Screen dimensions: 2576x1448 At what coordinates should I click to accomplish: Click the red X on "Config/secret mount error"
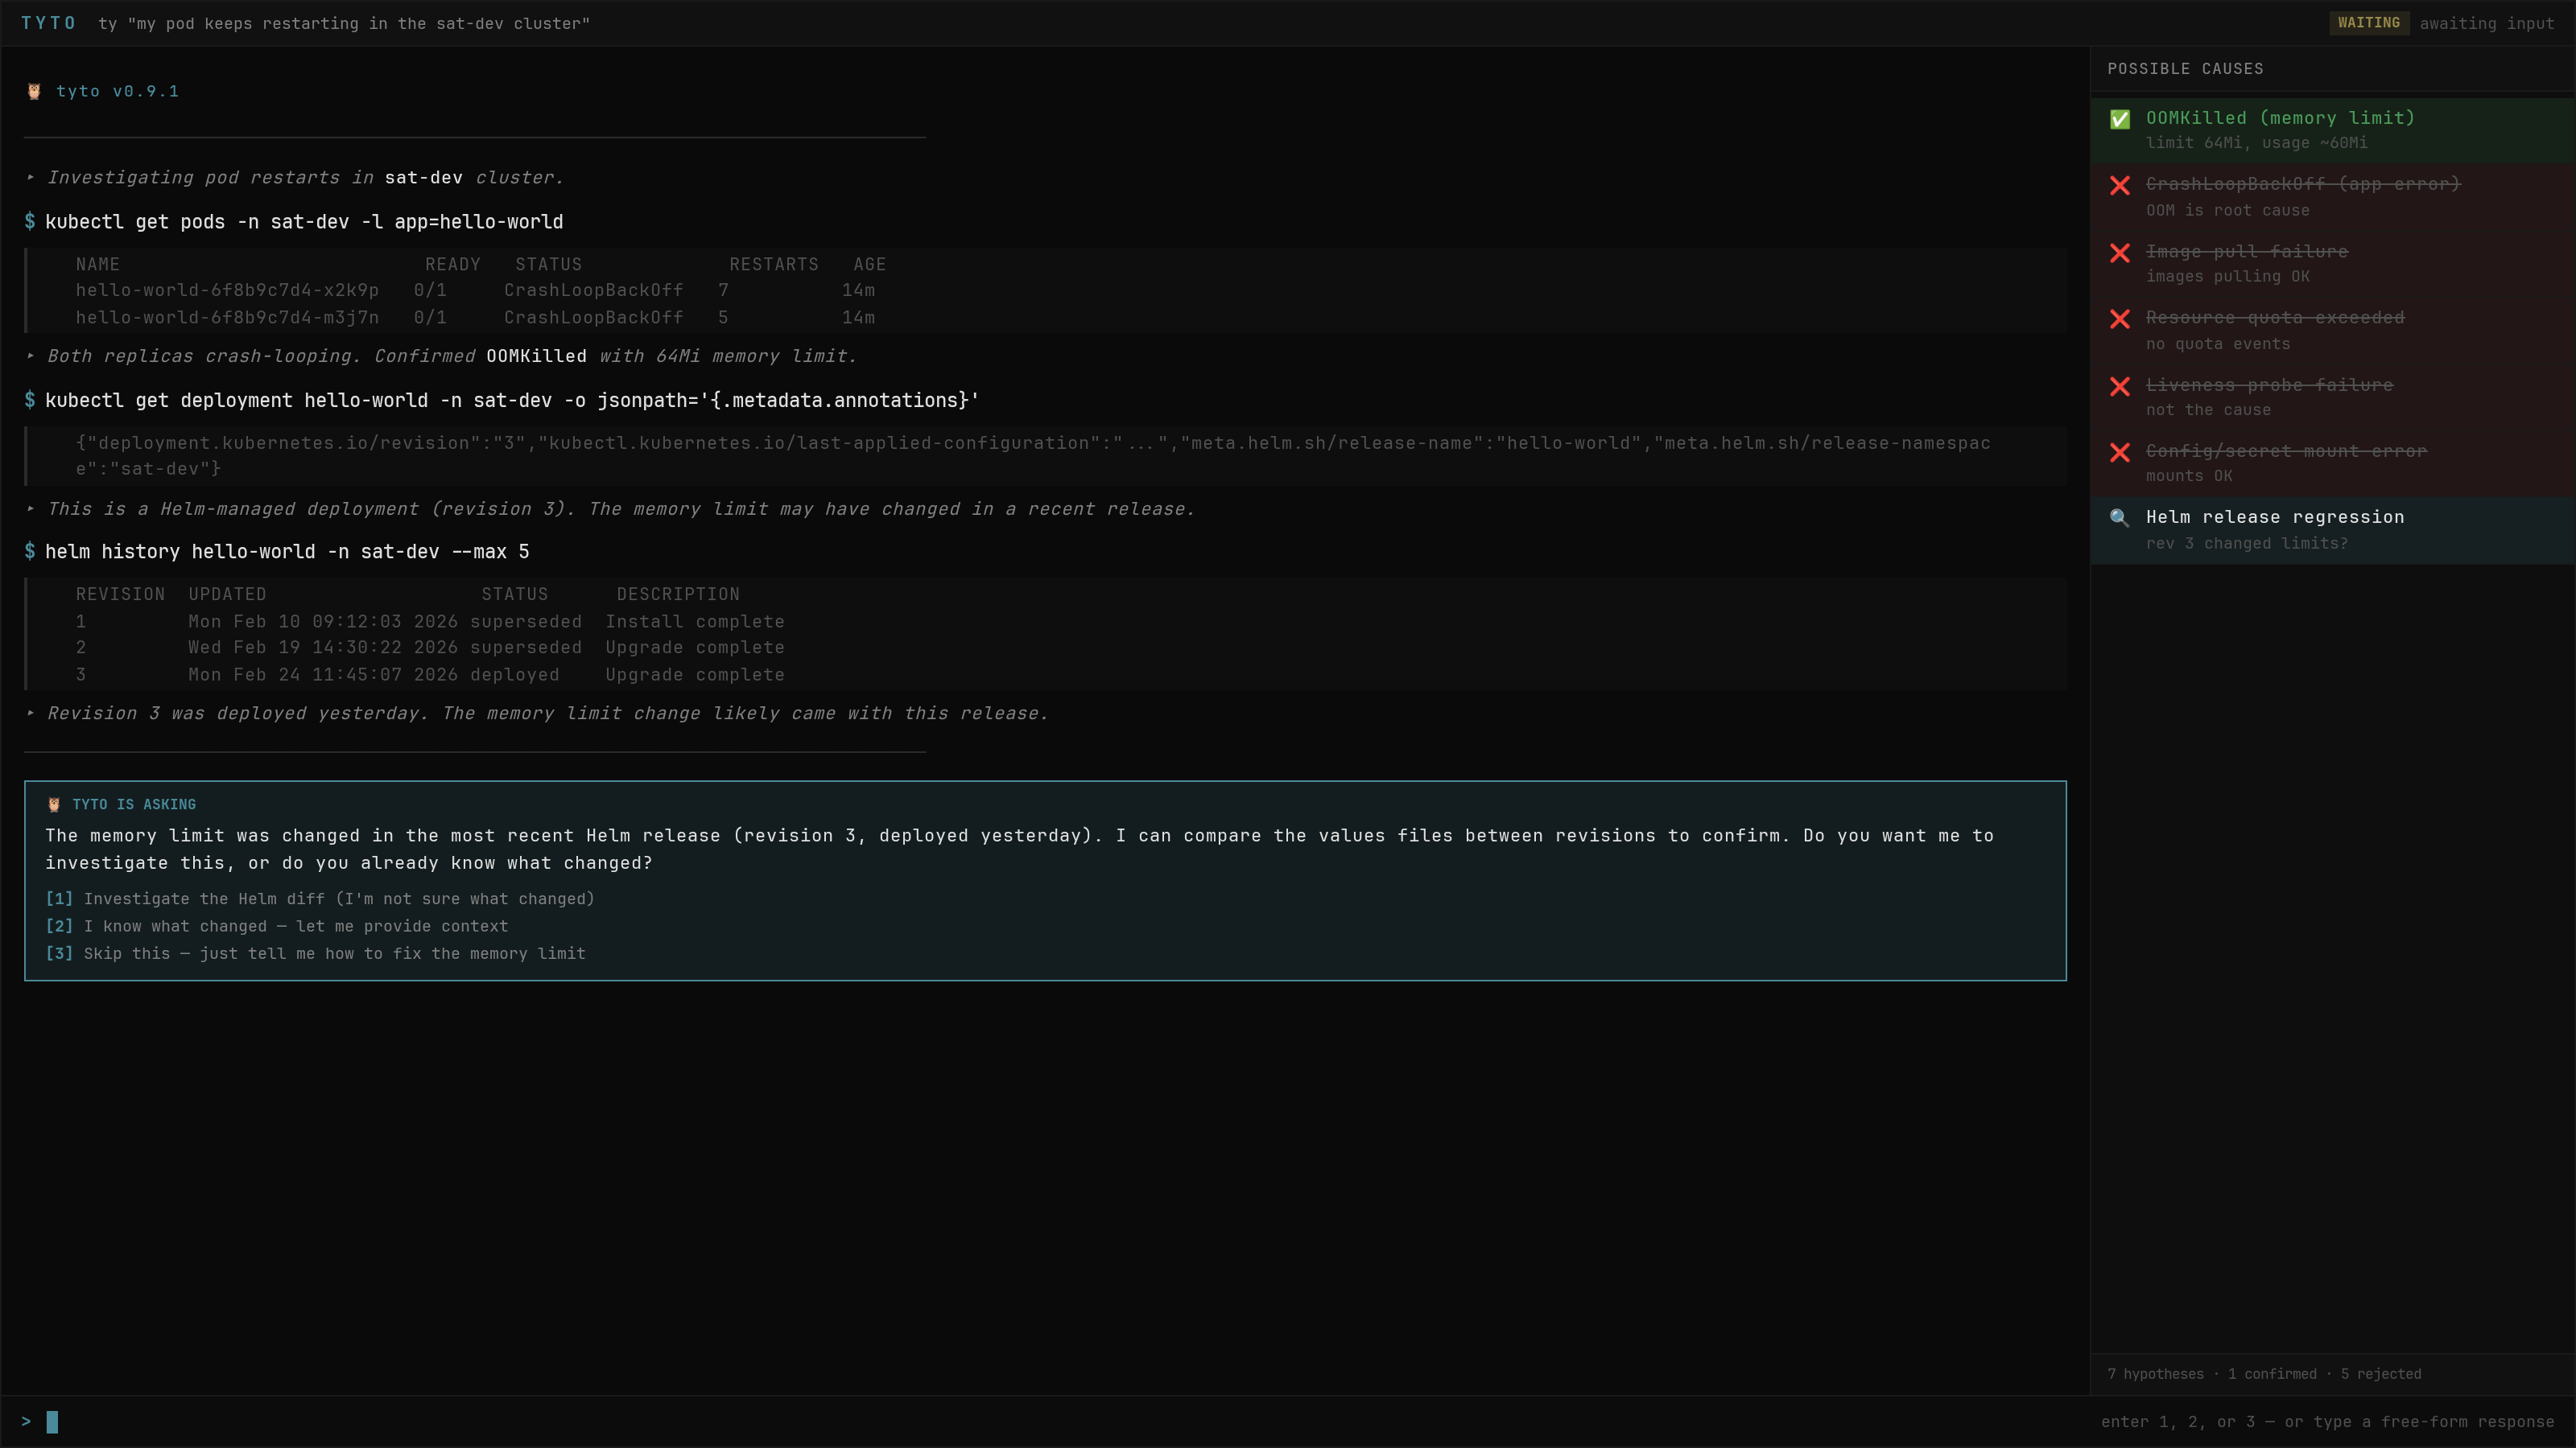click(2121, 453)
